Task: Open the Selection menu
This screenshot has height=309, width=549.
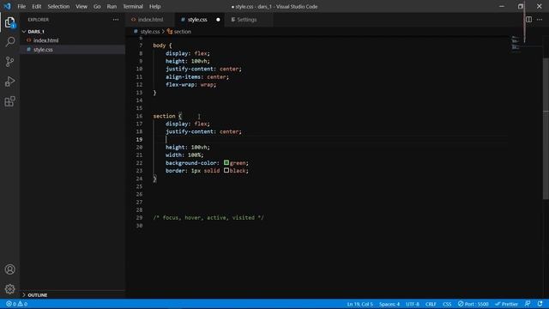Action: [58, 6]
